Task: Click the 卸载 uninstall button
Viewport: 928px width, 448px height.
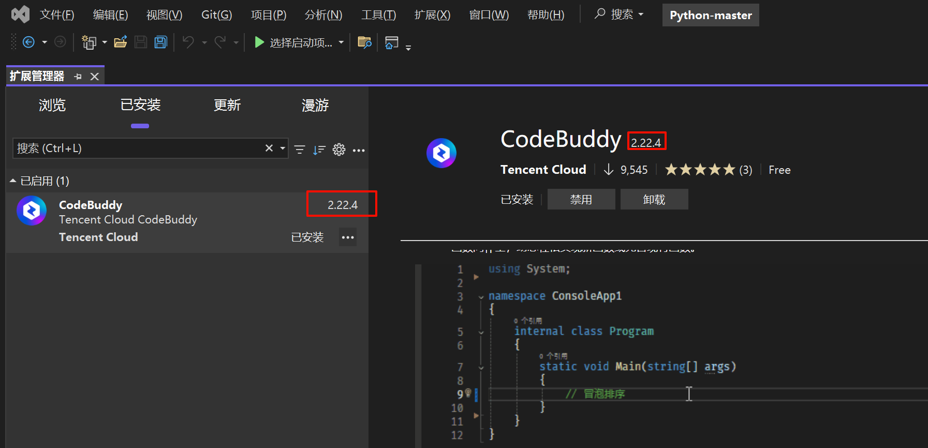Action: point(654,199)
